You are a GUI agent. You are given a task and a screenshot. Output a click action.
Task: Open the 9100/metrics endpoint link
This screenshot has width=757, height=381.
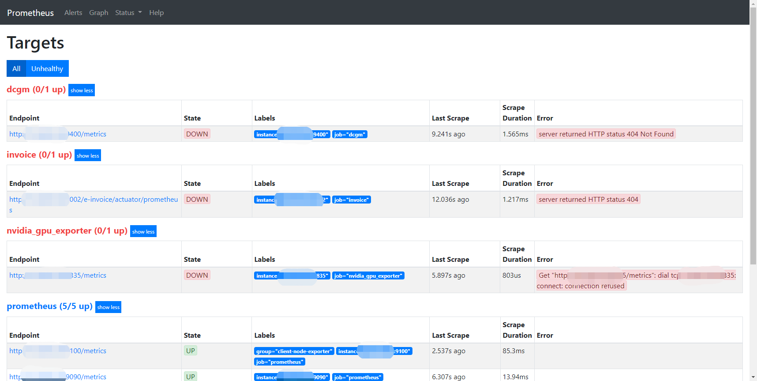point(58,351)
